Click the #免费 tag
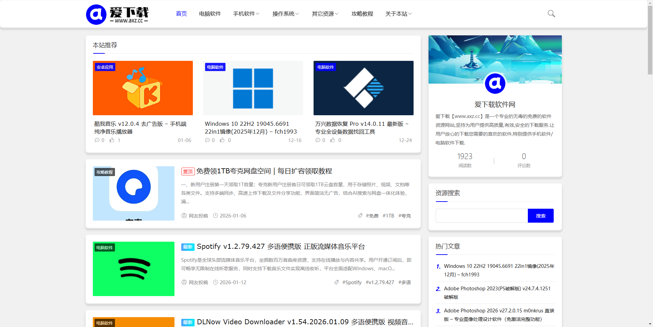 pyautogui.click(x=372, y=216)
